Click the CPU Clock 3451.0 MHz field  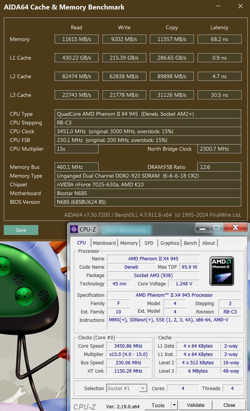point(148,131)
